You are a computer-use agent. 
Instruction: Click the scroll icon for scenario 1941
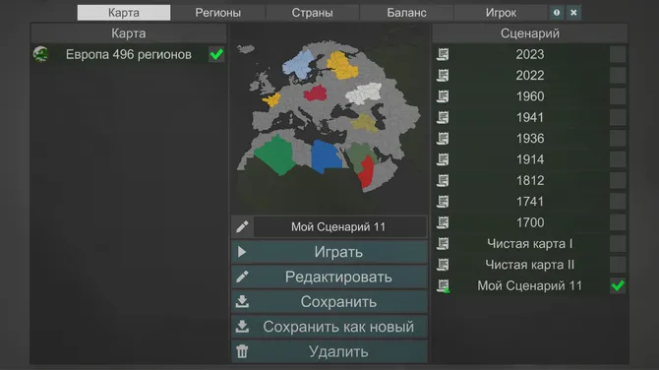tap(443, 117)
